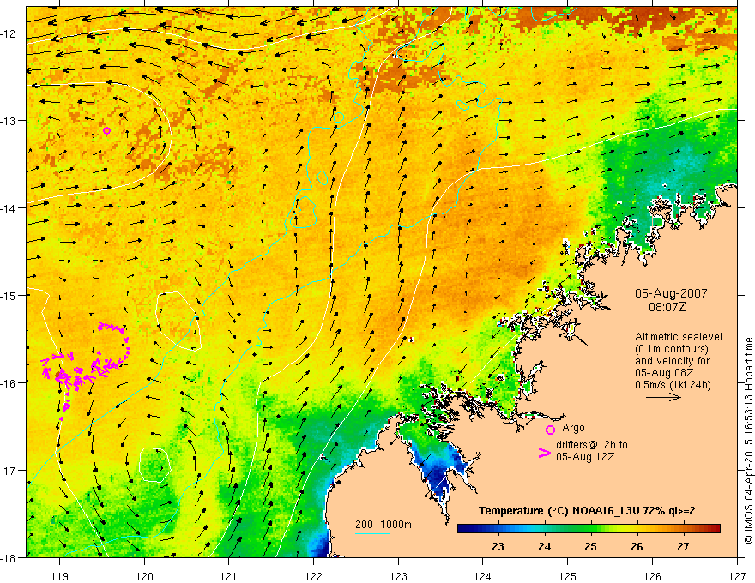
Task: Click the magenta Argo circle in the legend
Action: click(550, 430)
